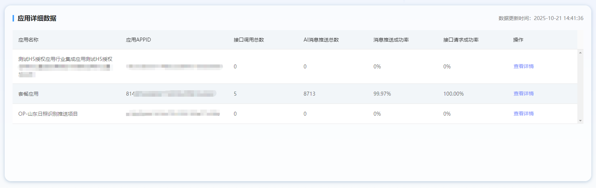
Task: Click the 应用APPID column header
Action: [138, 40]
